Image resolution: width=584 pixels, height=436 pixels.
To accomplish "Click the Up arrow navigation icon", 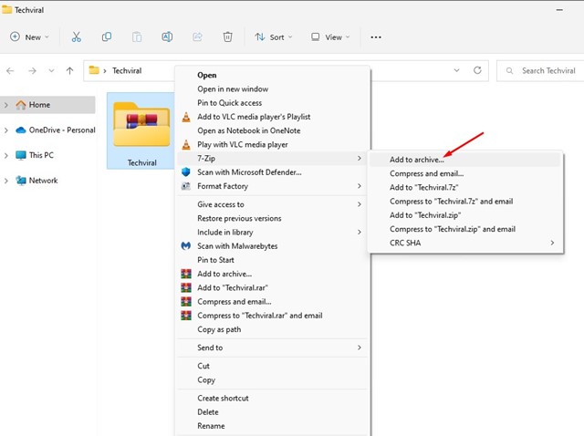I will coord(70,70).
